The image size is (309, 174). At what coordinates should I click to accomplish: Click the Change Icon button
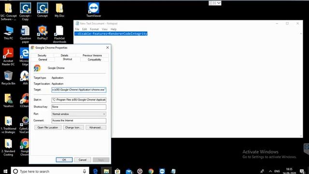73,128
